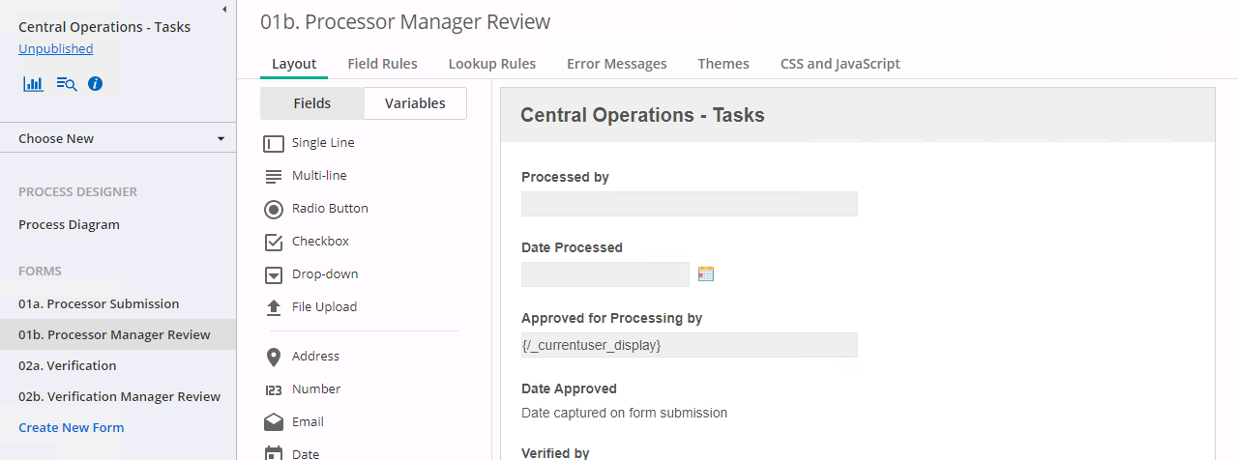The width and height of the screenshot is (1238, 460).
Task: Add a Drop-down field type
Action: (x=325, y=274)
